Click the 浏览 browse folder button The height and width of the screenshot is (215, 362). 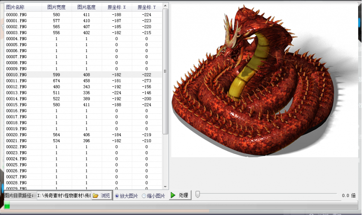pyautogui.click(x=102, y=196)
